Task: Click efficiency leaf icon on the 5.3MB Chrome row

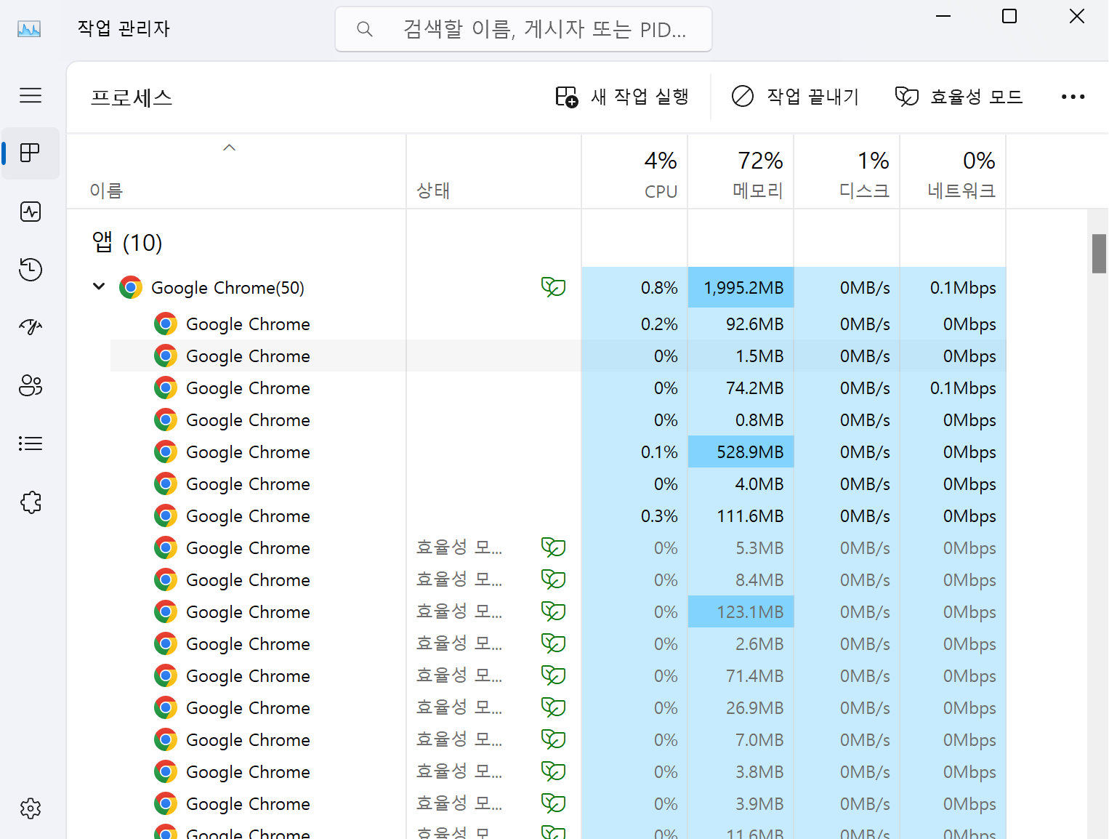Action: click(x=553, y=547)
